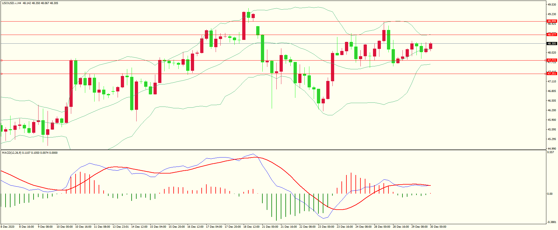Click the 24 Dec 08:00 time label

pos(363,227)
